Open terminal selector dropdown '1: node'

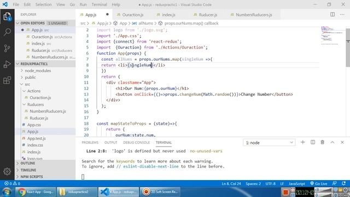point(269,142)
